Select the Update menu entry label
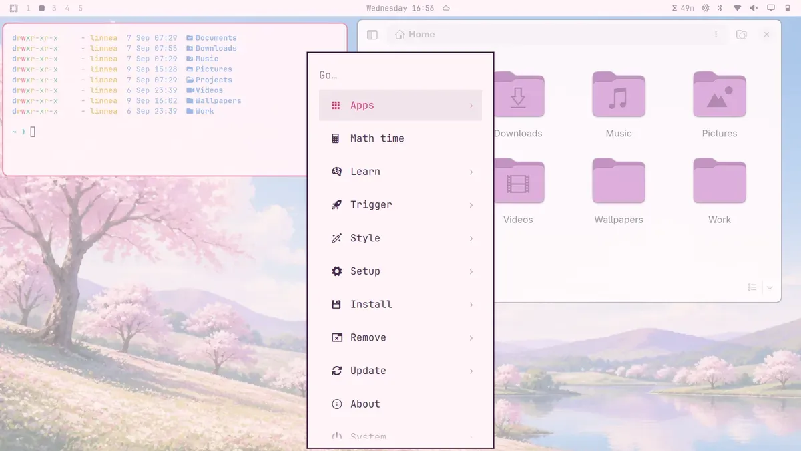Viewport: 801px width, 451px height. pos(368,371)
